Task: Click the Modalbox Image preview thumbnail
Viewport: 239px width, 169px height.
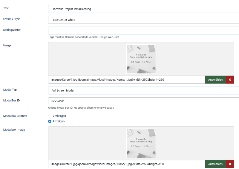Action: pos(141,143)
